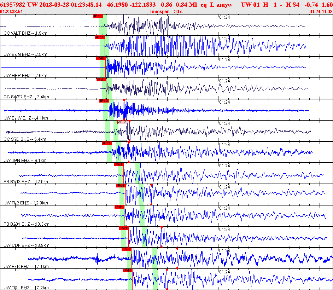Click the iPd0 pick flag on UW HBR trace
This screenshot has width=333, height=290.
[x=101, y=58]
